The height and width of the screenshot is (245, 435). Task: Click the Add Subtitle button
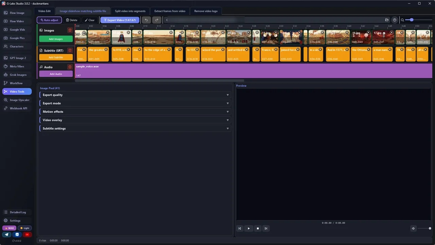pos(56,57)
